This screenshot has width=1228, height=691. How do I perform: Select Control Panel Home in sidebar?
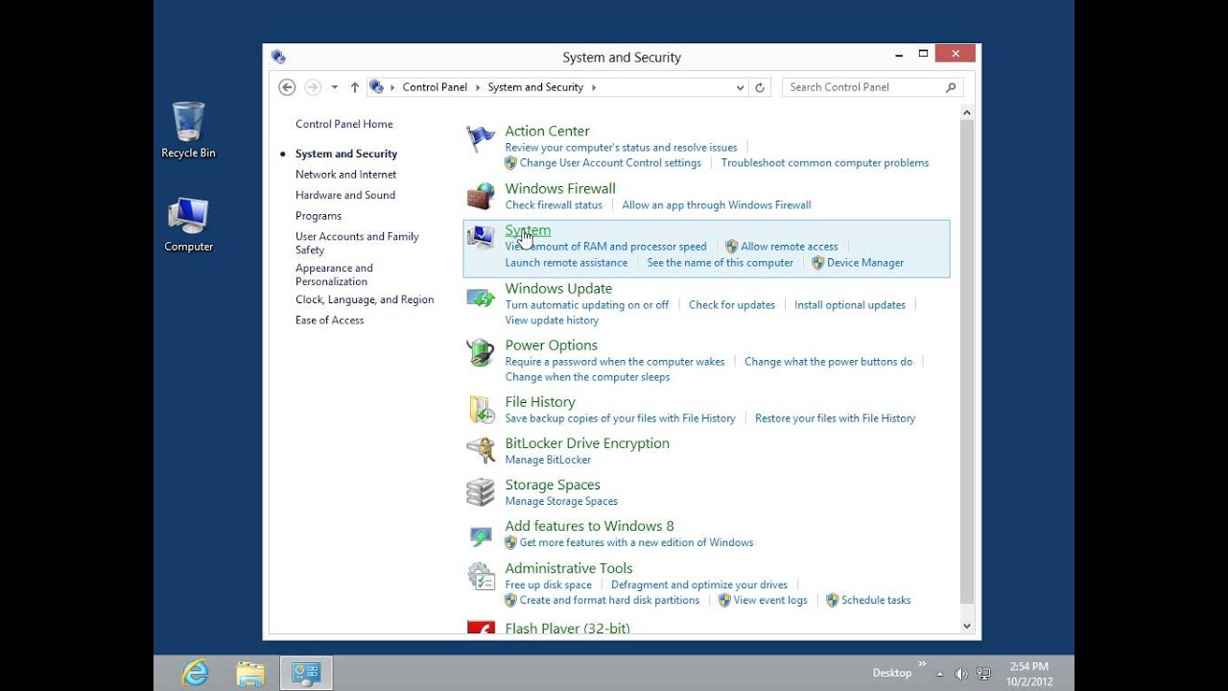[344, 124]
